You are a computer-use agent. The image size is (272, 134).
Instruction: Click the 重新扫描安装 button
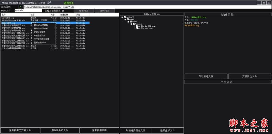pyautogui.click(x=99, y=130)
